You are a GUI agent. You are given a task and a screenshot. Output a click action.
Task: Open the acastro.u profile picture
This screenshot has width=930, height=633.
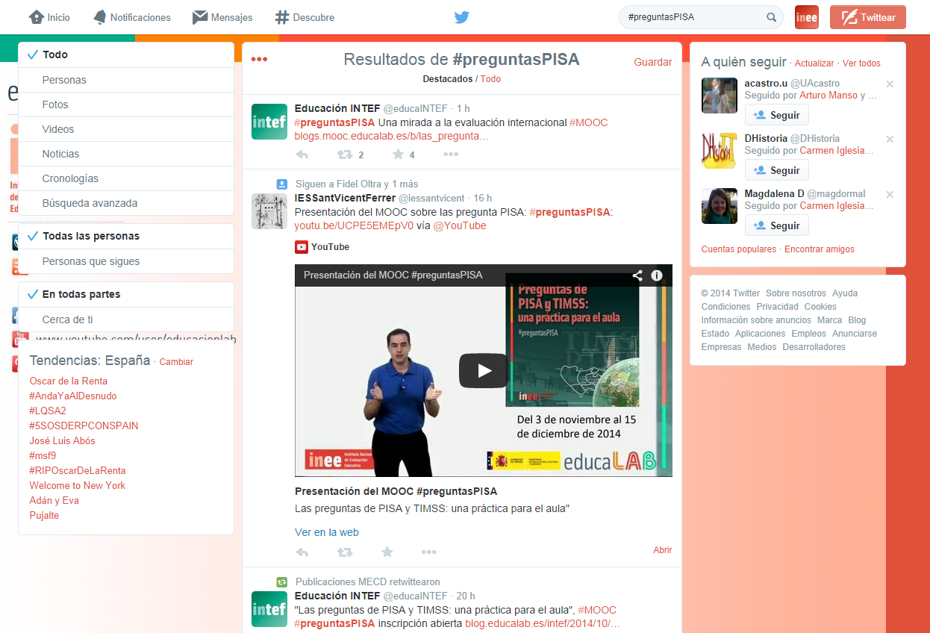pyautogui.click(x=720, y=96)
